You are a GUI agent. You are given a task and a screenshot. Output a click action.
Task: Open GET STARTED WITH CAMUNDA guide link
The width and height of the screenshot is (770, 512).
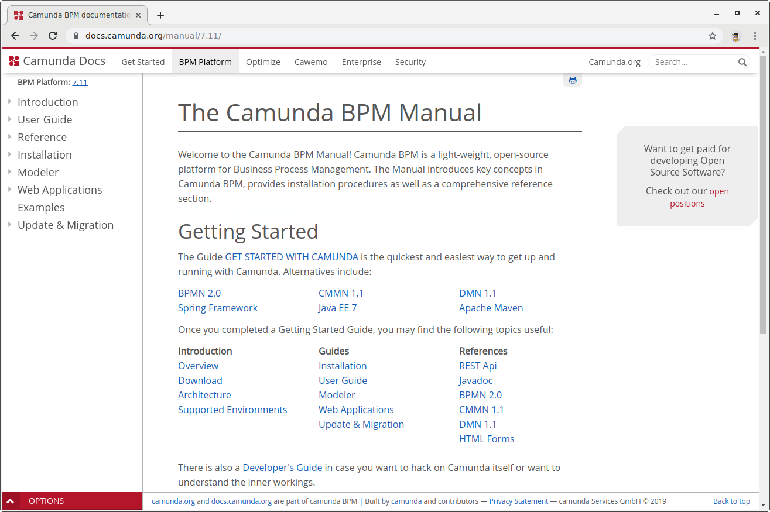pyautogui.click(x=292, y=257)
